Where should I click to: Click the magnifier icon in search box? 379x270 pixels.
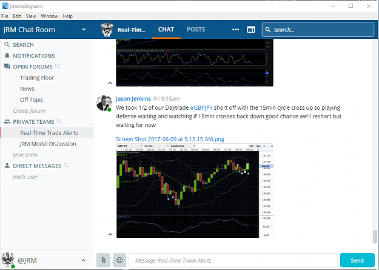pyautogui.click(x=268, y=30)
